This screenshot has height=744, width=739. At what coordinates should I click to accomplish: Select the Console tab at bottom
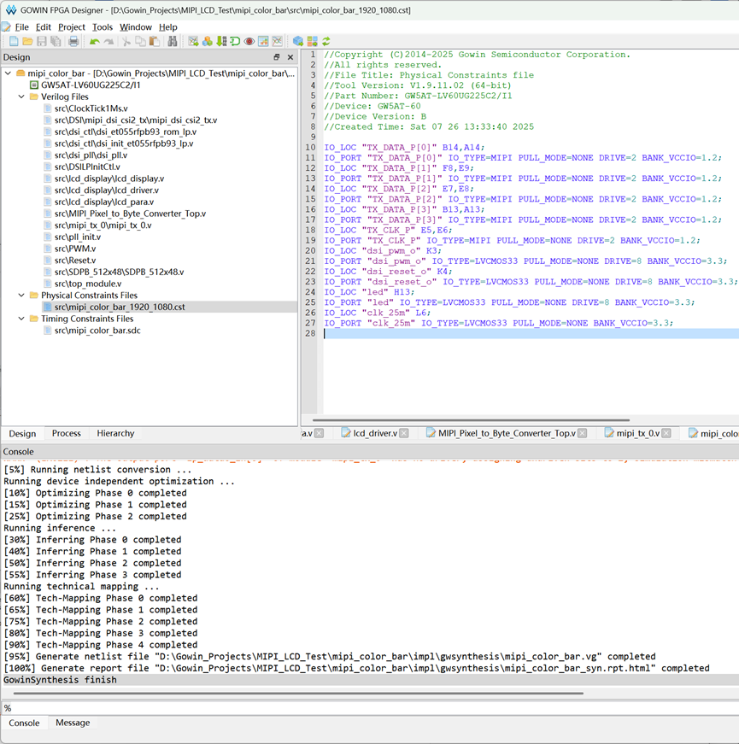click(24, 723)
